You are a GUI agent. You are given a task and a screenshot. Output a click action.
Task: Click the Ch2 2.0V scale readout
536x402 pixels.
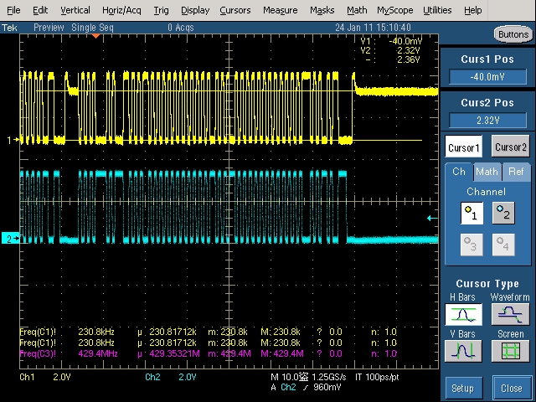(x=171, y=377)
